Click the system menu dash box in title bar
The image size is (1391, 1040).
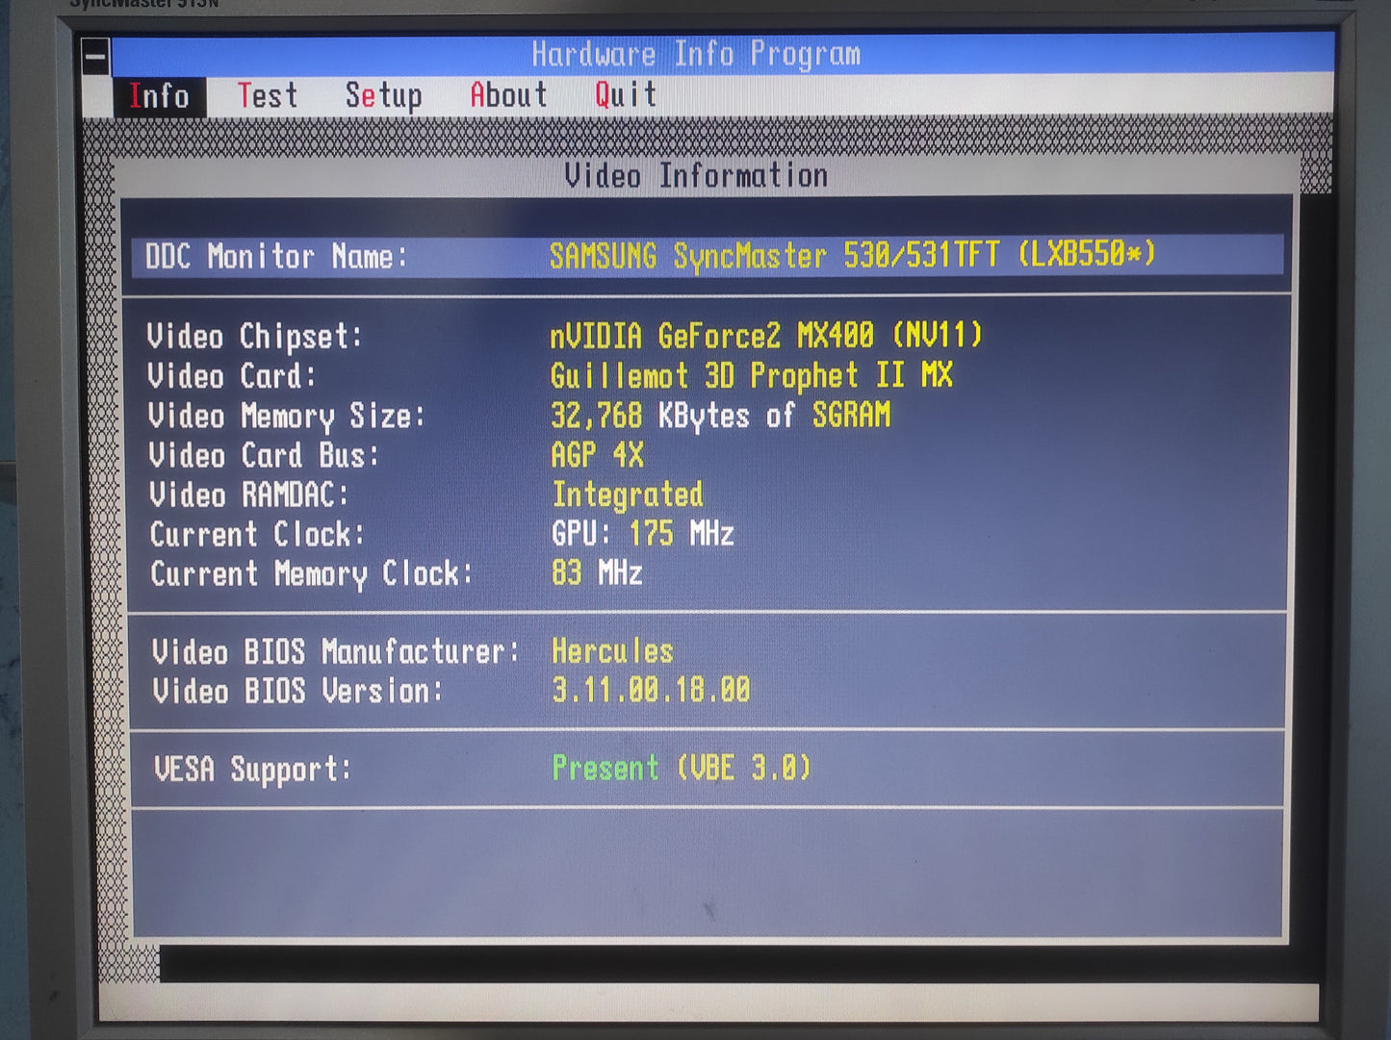(x=95, y=57)
